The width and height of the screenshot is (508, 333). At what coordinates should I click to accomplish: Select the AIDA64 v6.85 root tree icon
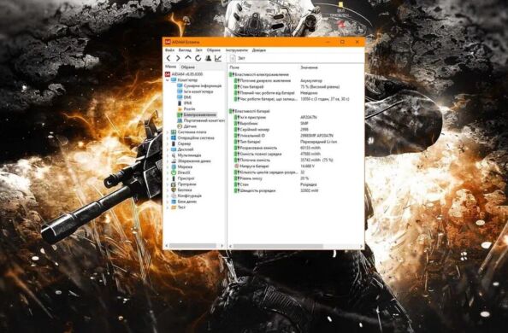(x=168, y=74)
